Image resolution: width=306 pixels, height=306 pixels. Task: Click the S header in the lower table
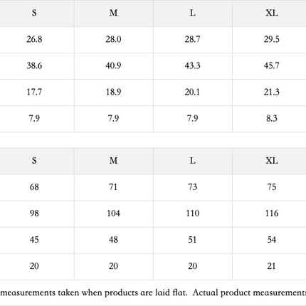[x=34, y=161]
